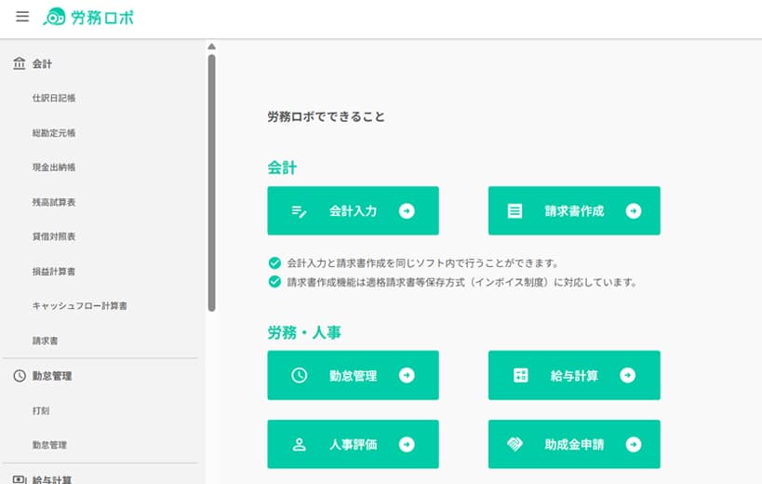Viewport: 762px width, 484px height.
Task: Click text about インボイス制度 対応
Action: coord(461,282)
